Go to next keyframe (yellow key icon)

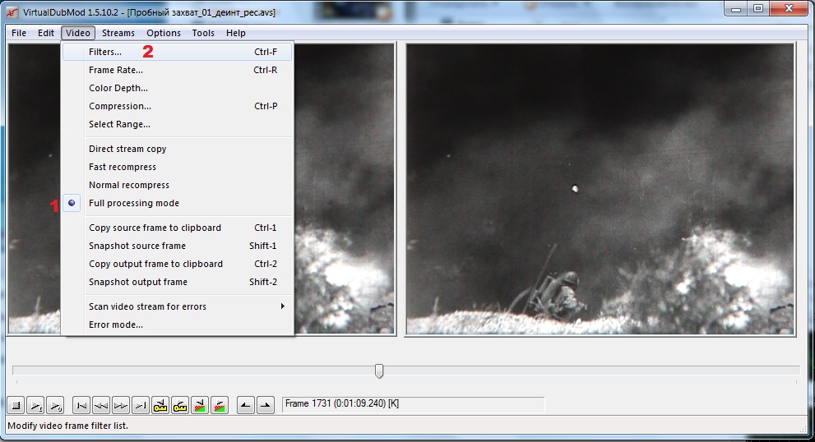(180, 405)
